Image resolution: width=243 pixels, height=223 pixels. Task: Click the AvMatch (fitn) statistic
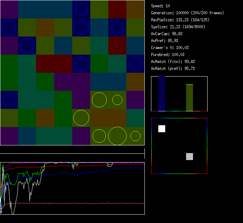173,62
